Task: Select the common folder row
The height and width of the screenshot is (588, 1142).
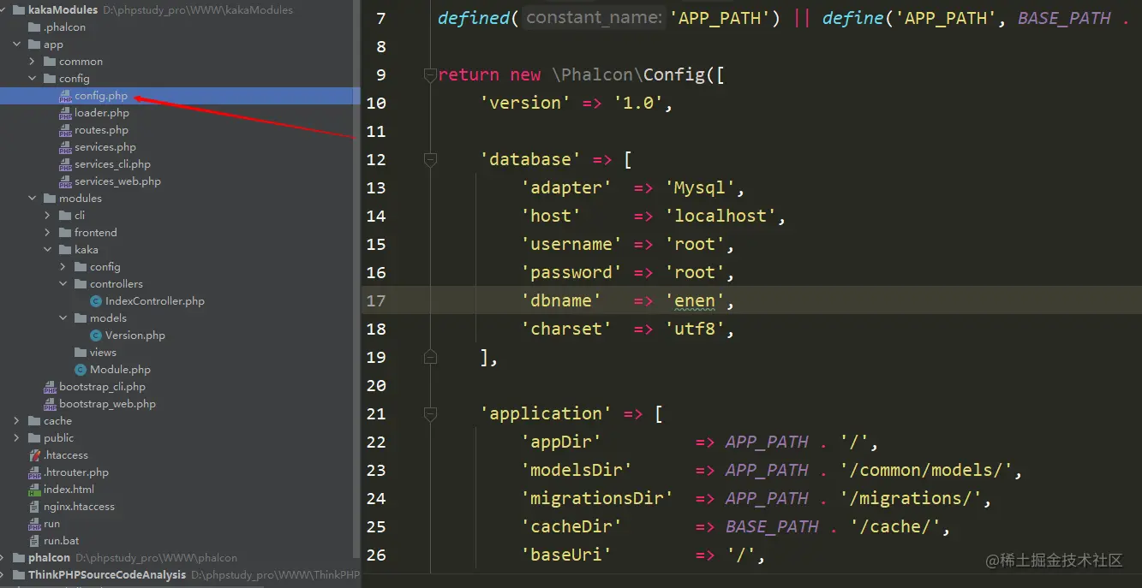Action: tap(180, 62)
